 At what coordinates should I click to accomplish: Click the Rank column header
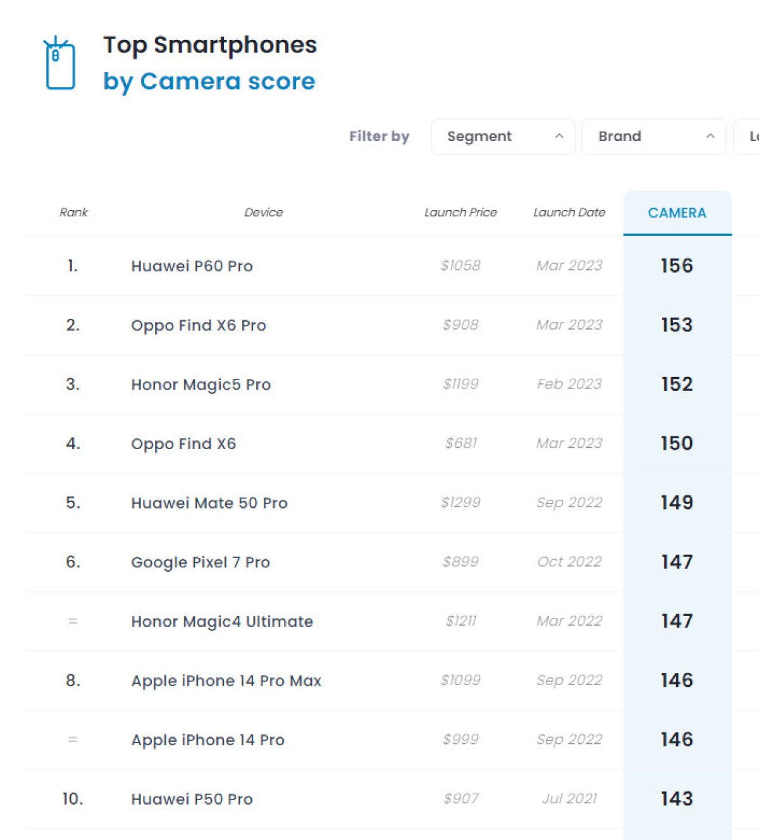[x=73, y=213]
